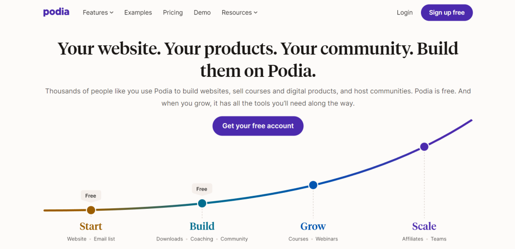Click the Scale stage heading
Screen dimensions: 515x249
tap(424, 226)
